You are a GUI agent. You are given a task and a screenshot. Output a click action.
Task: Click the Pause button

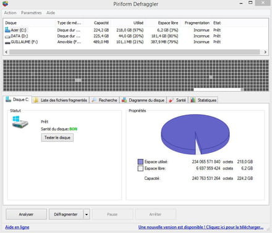[x=113, y=215]
